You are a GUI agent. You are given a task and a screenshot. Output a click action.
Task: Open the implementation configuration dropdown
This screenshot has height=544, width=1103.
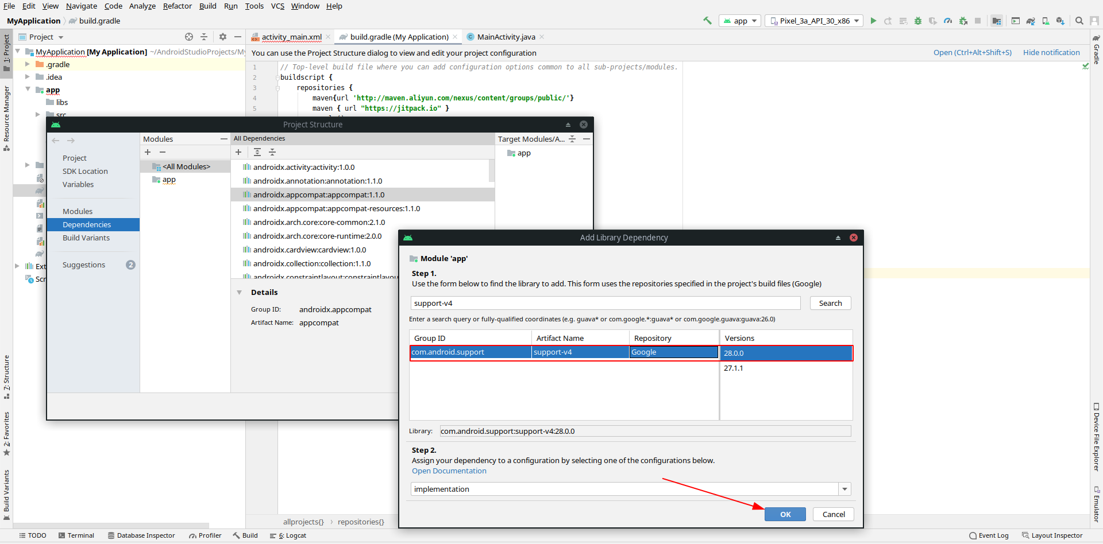point(844,489)
